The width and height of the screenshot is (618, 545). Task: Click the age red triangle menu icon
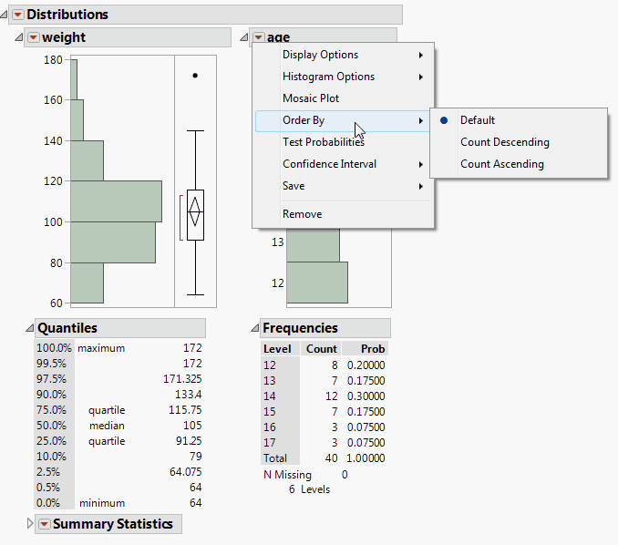(x=259, y=37)
